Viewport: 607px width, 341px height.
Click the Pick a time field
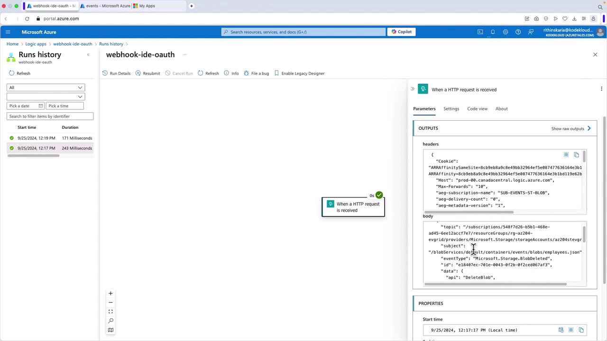coord(65,106)
